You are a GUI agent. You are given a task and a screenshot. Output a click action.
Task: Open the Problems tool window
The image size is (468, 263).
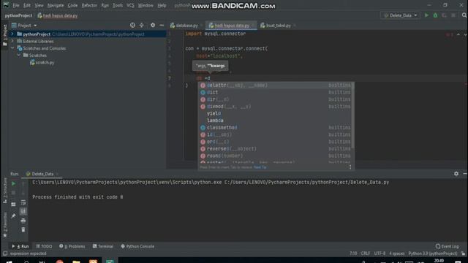pos(72,246)
